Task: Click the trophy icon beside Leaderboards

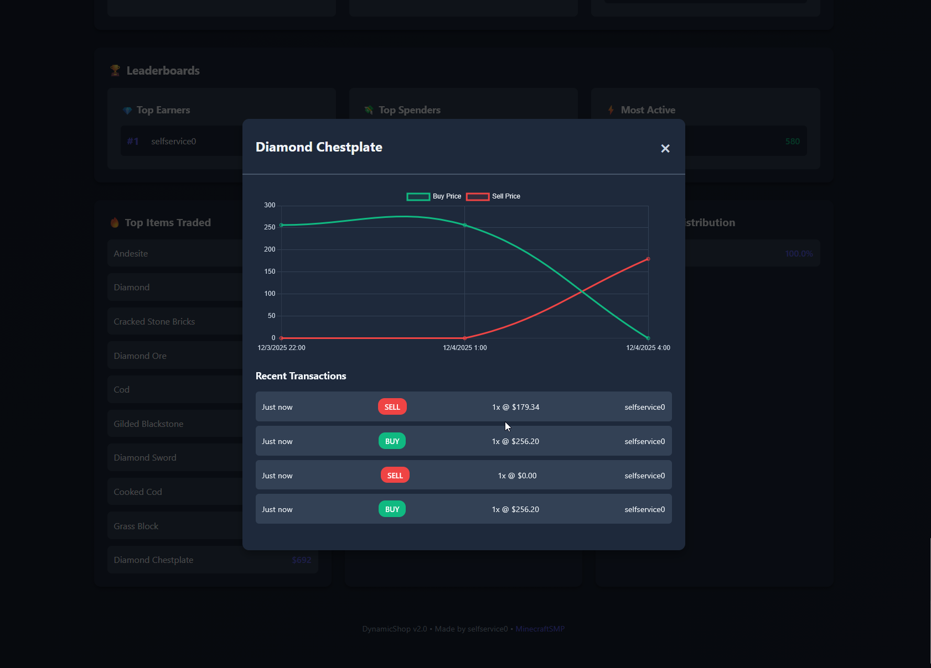Action: click(115, 71)
